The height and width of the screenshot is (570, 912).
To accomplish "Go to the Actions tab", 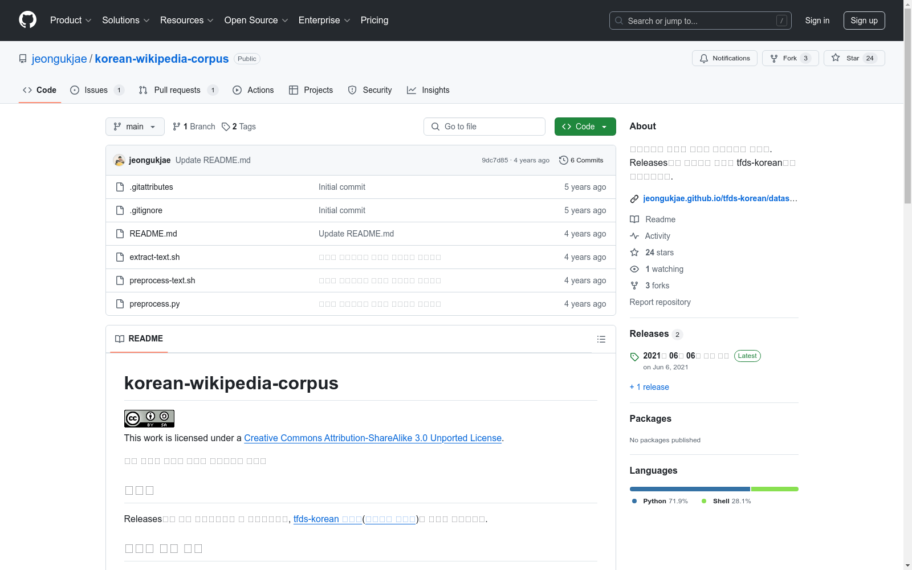I will (x=253, y=90).
